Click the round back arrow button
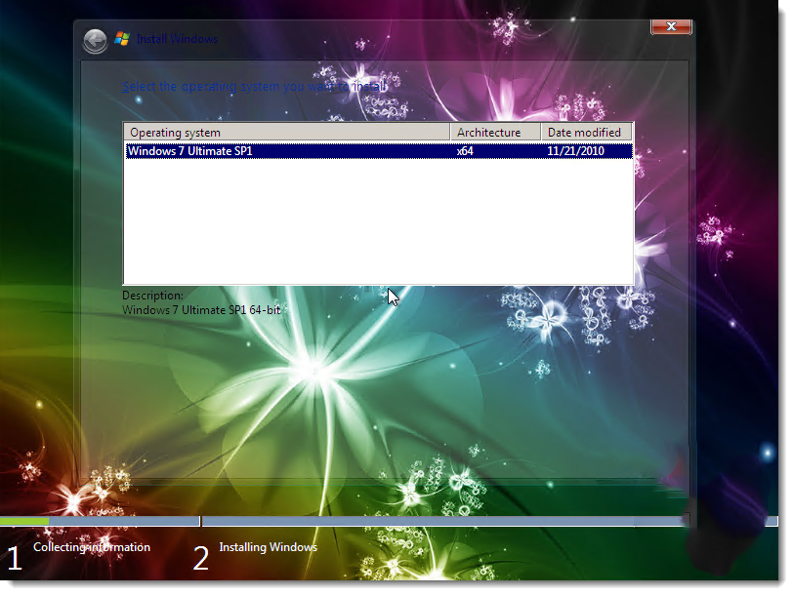The image size is (793, 595). tap(95, 40)
